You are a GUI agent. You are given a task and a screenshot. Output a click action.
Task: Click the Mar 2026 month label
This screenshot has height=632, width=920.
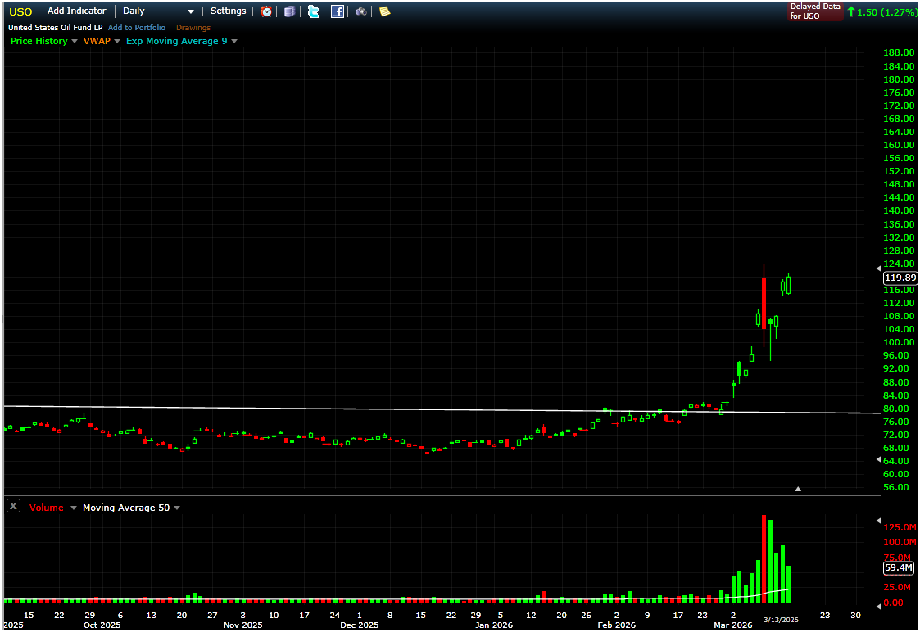(733, 625)
